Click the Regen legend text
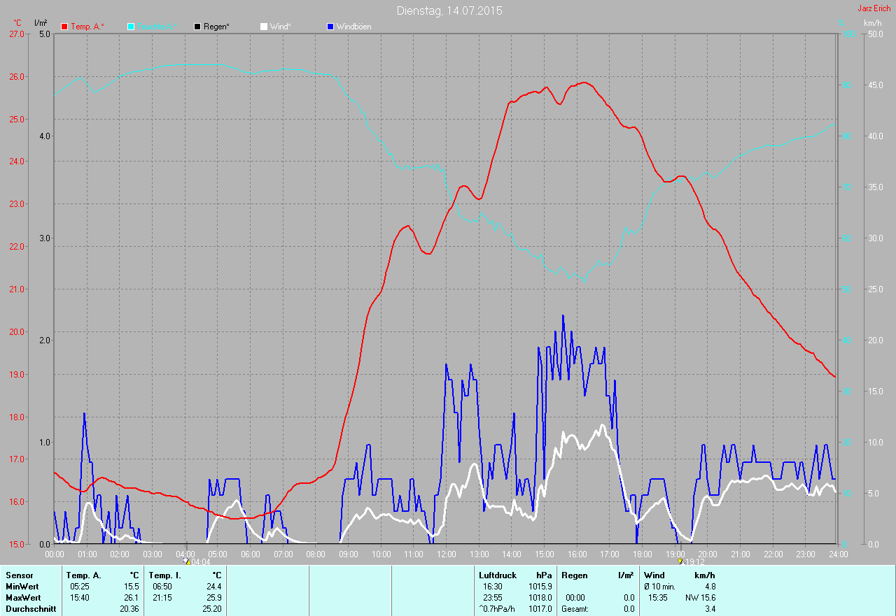This screenshot has height=616, width=896. pos(217,27)
